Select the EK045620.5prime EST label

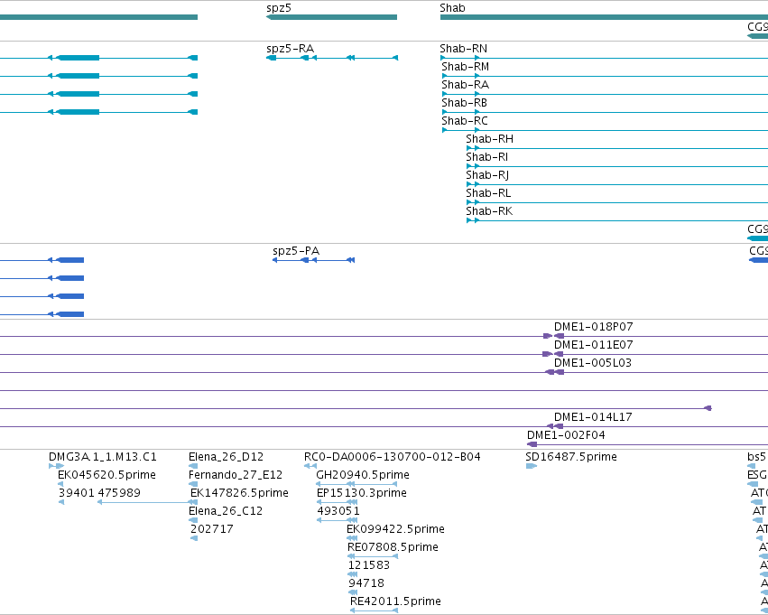[x=106, y=475]
